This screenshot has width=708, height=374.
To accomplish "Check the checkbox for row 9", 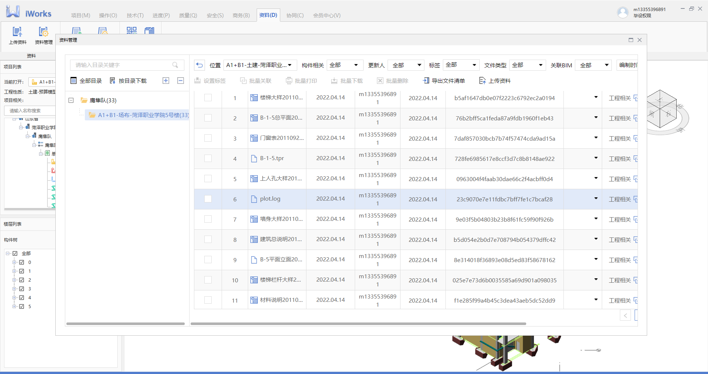I will click(208, 260).
